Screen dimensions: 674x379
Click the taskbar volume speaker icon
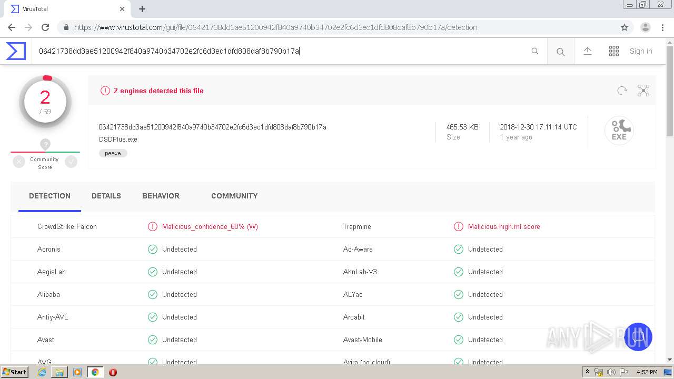[x=611, y=372]
